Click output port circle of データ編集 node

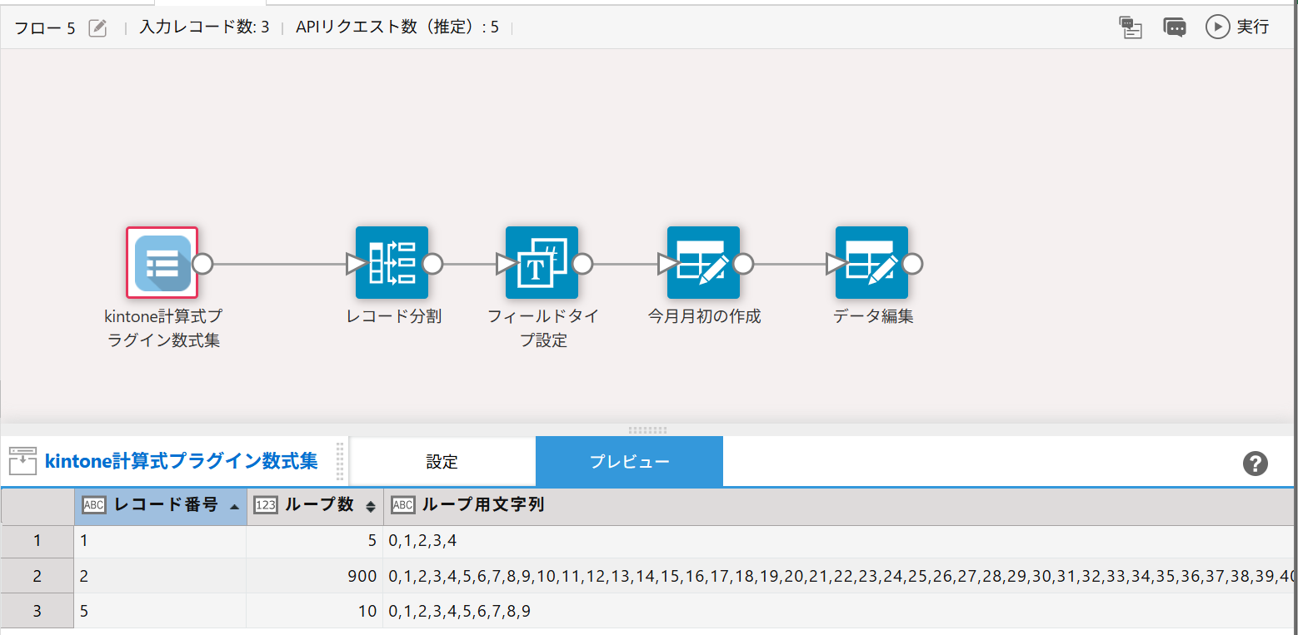(x=913, y=264)
